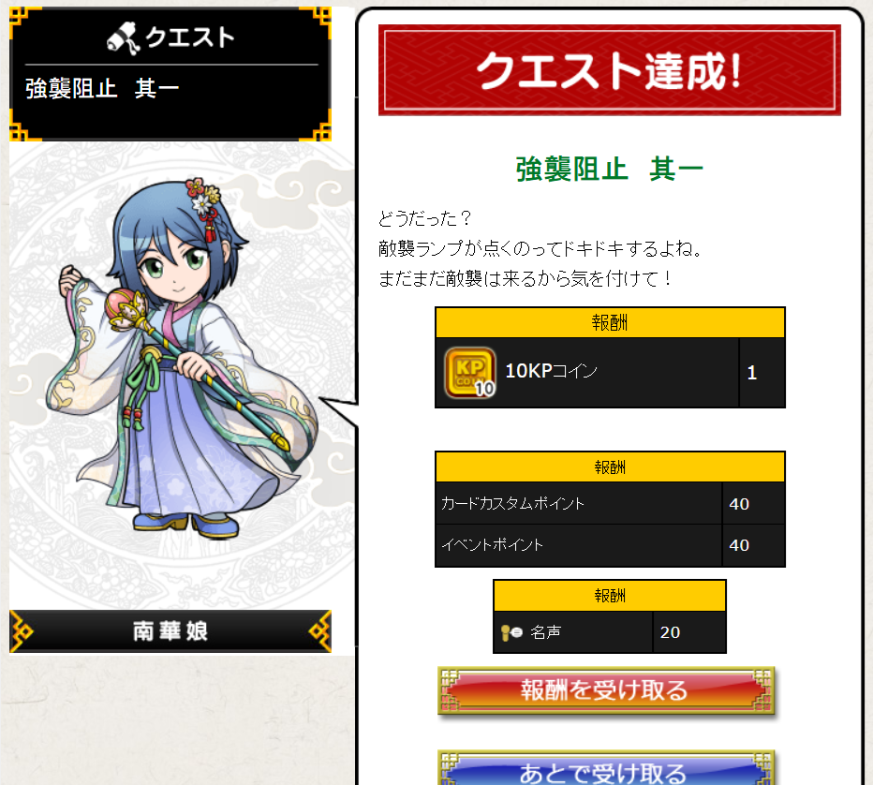The width and height of the screenshot is (873, 785).
Task: Click the 報酬を受け取る red button
Action: pyautogui.click(x=606, y=690)
